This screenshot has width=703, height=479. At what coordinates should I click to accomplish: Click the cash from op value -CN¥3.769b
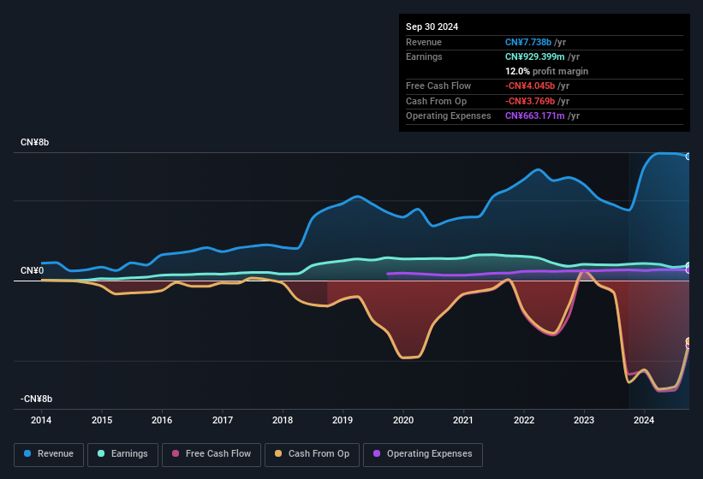[x=530, y=101]
